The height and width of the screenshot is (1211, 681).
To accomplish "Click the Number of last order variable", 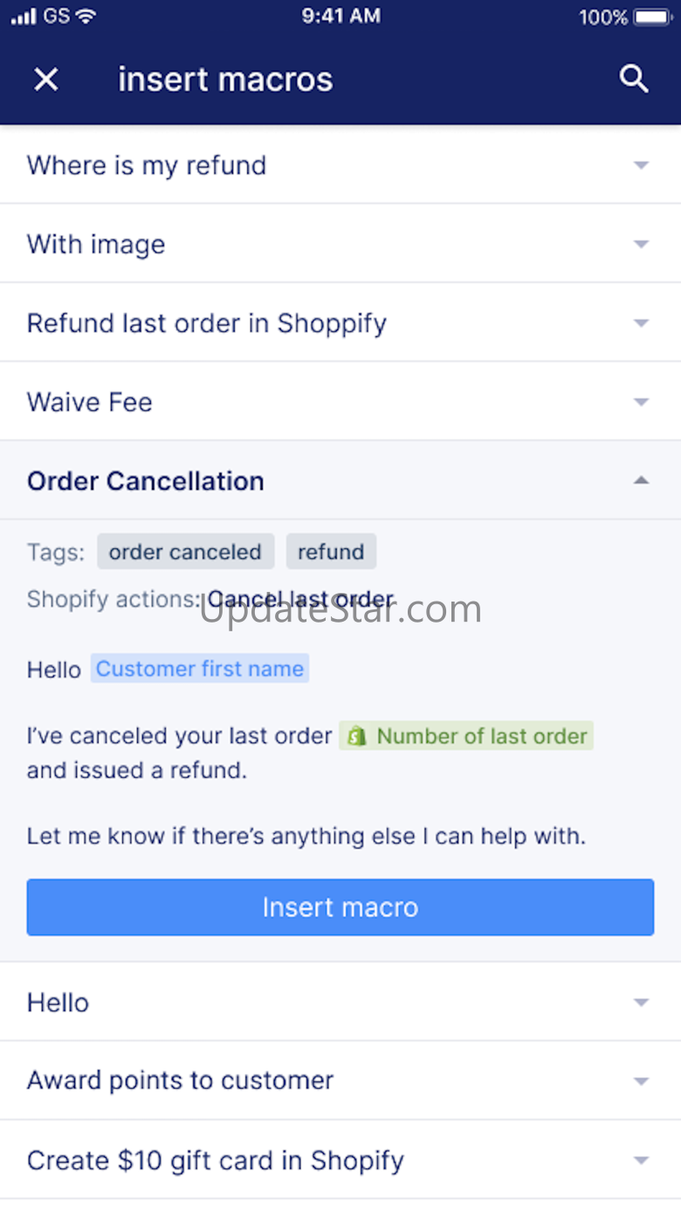I will (466, 736).
